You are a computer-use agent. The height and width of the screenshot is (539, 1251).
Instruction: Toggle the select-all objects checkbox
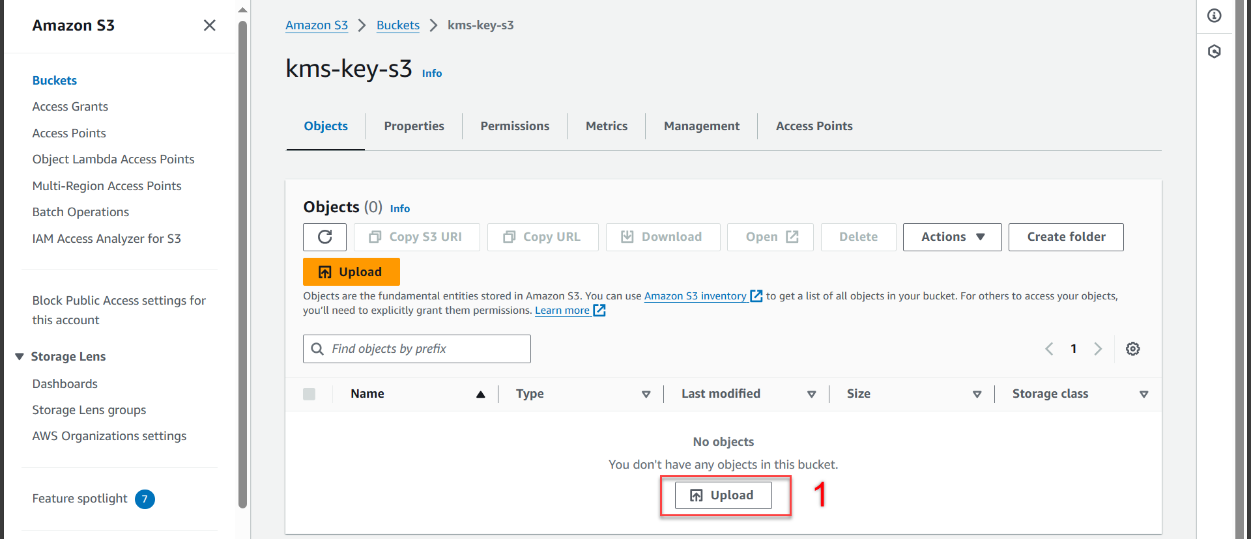coord(309,394)
